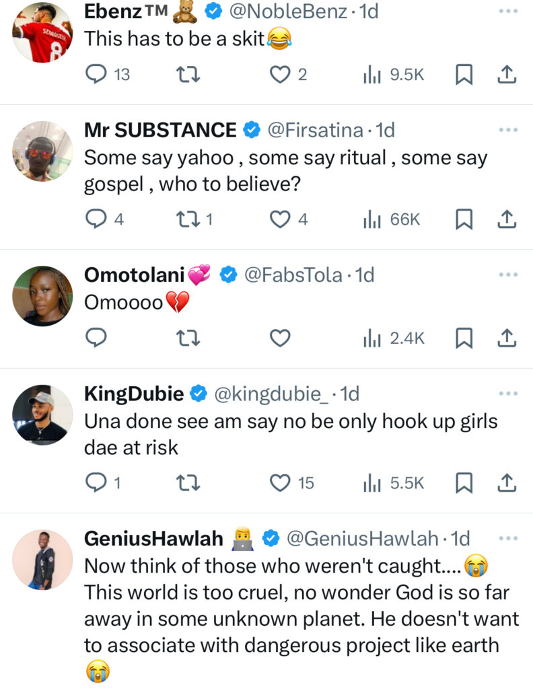Bookmark Mr SUBSTANCE's tweet
Image resolution: width=533 pixels, height=689 pixels.
(x=463, y=219)
